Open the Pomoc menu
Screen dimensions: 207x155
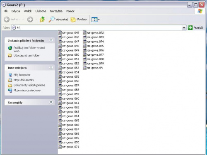click(70, 11)
